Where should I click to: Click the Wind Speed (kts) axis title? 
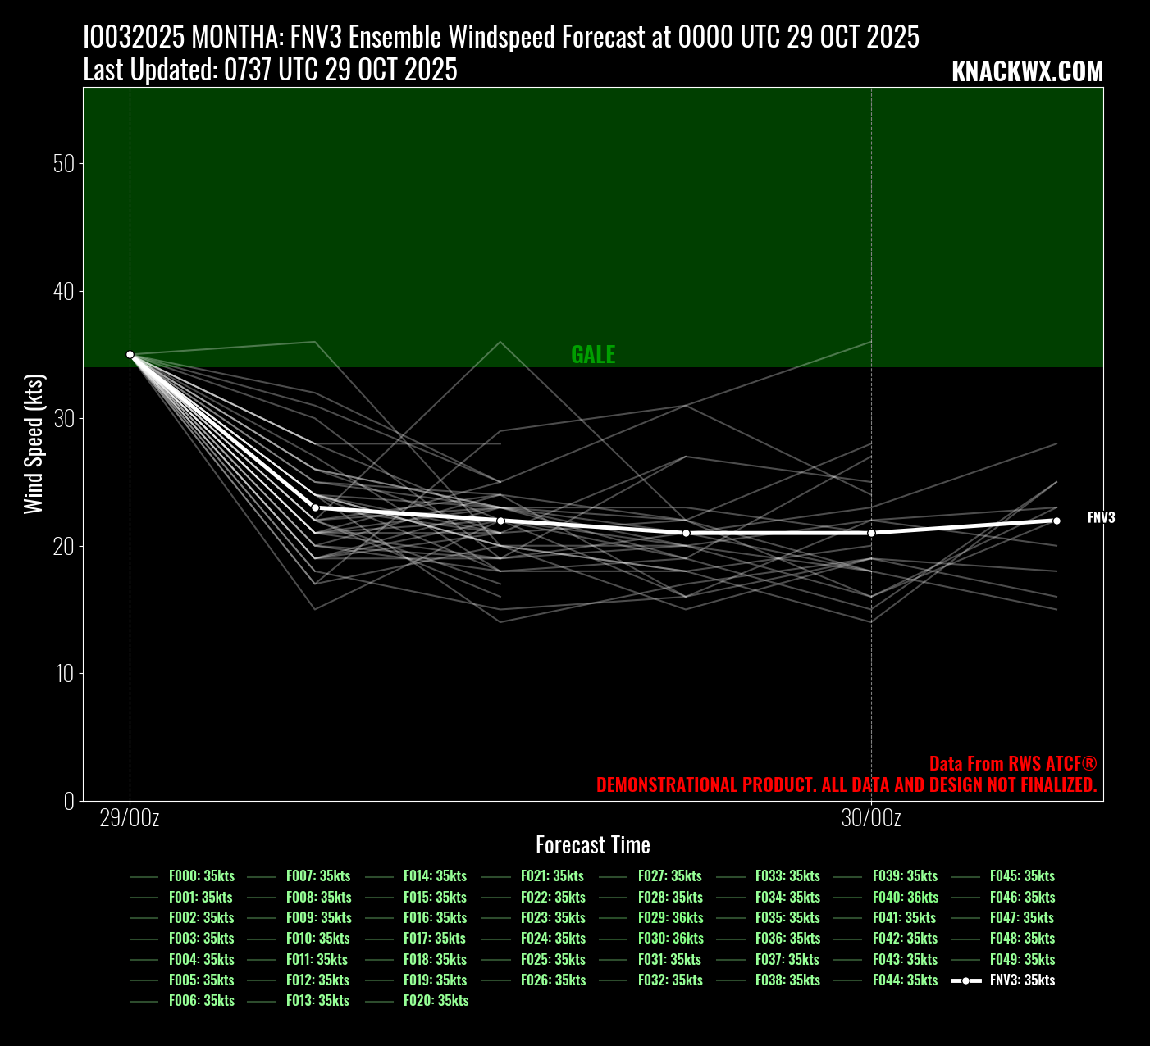(33, 443)
